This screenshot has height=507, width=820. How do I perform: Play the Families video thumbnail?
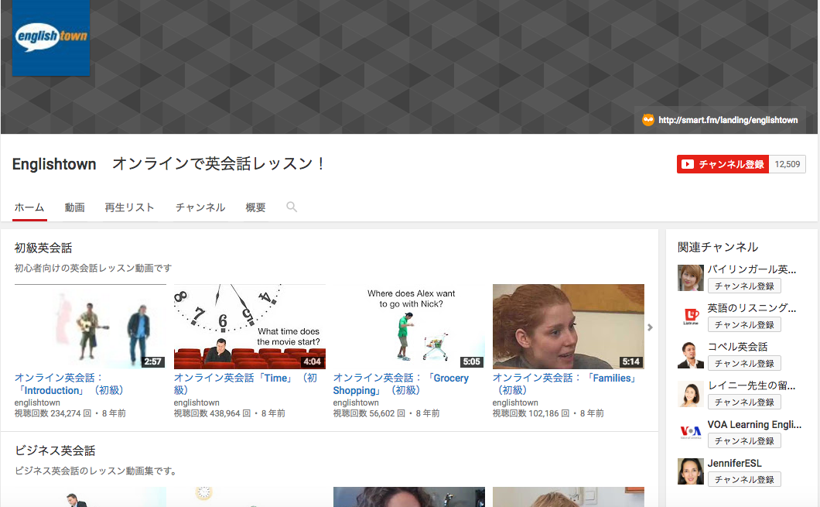[569, 327]
